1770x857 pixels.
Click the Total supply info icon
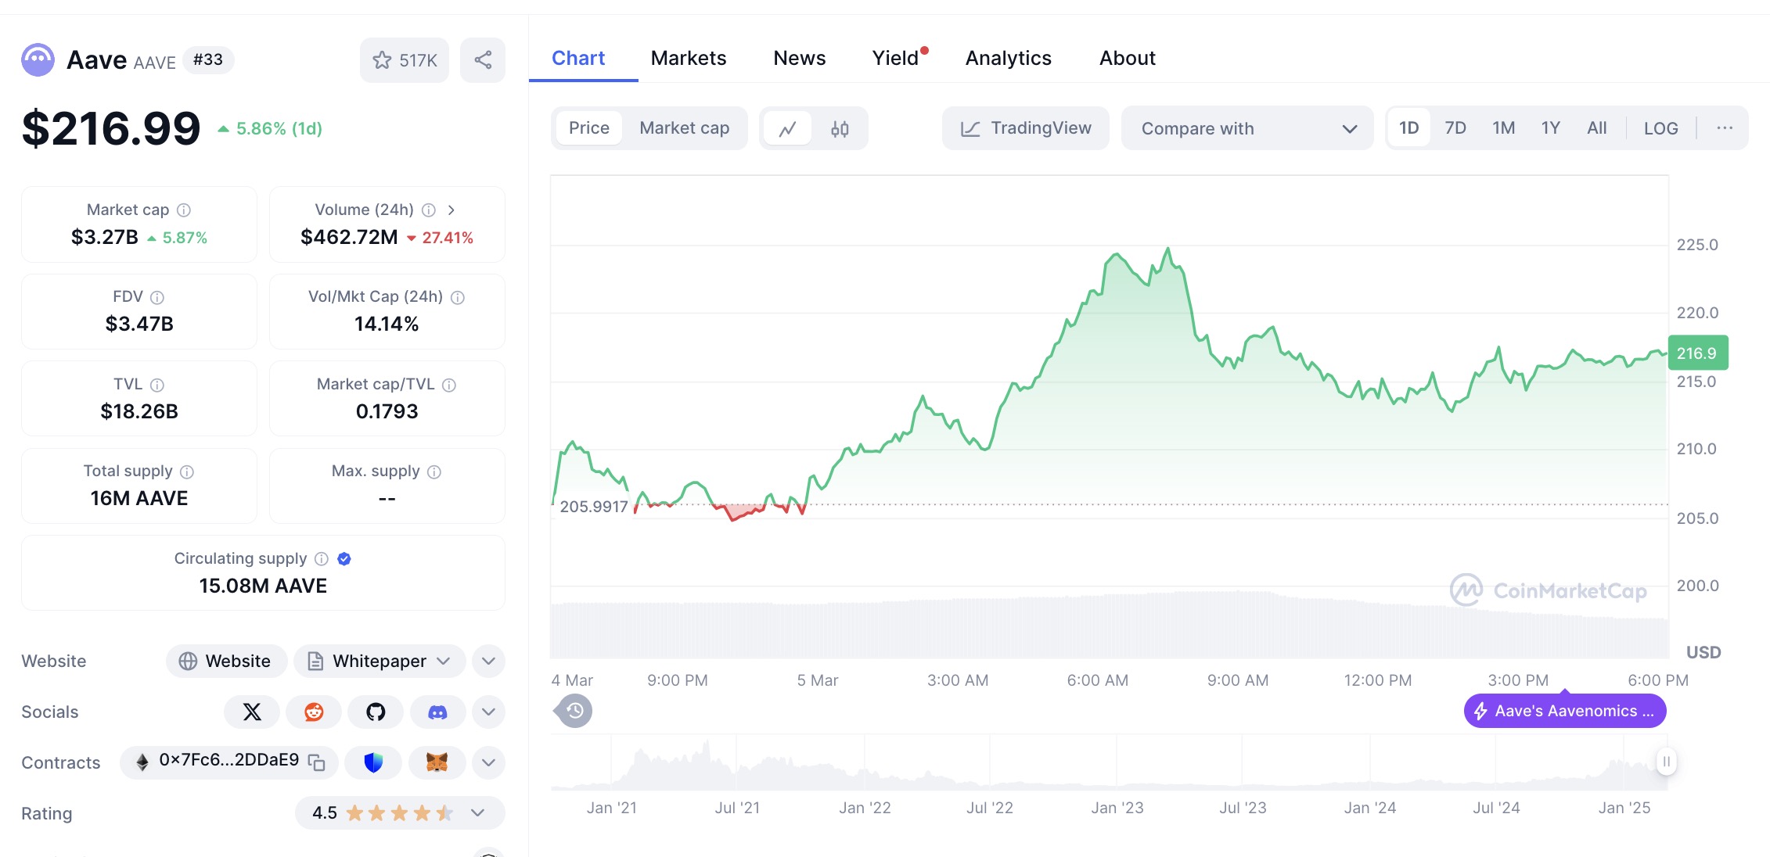pyautogui.click(x=187, y=472)
